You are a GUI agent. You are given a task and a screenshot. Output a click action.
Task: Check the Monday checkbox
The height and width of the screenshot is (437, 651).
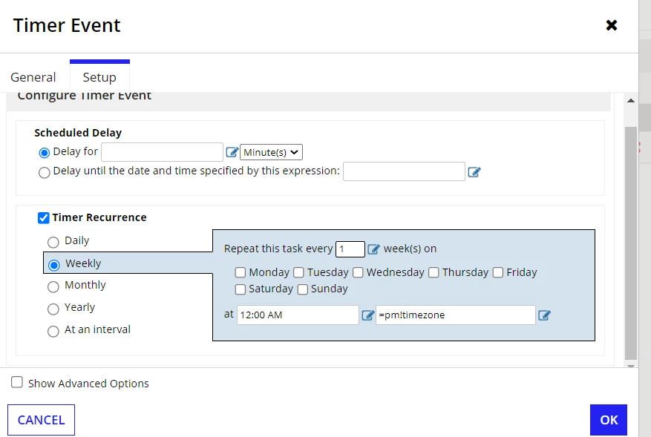[x=240, y=272]
